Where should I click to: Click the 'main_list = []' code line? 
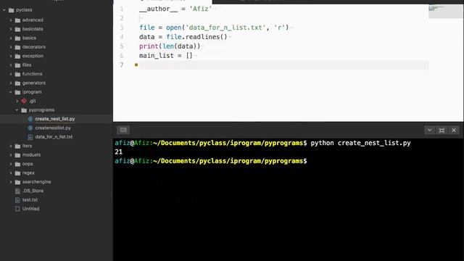pyautogui.click(x=166, y=56)
